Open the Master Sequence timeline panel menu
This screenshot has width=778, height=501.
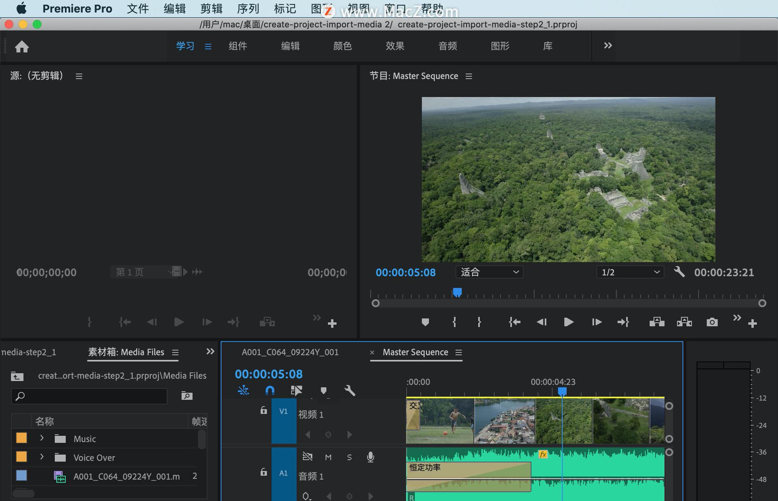click(458, 353)
